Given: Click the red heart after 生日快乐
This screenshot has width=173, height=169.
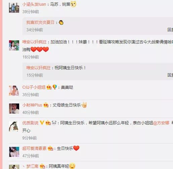Looking at the screenshot, I should pos(76,148).
